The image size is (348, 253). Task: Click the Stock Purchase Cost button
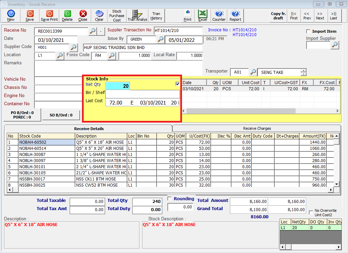point(117,16)
